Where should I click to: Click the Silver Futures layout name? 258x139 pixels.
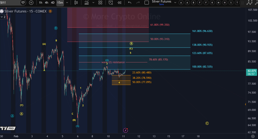coord(162,2)
